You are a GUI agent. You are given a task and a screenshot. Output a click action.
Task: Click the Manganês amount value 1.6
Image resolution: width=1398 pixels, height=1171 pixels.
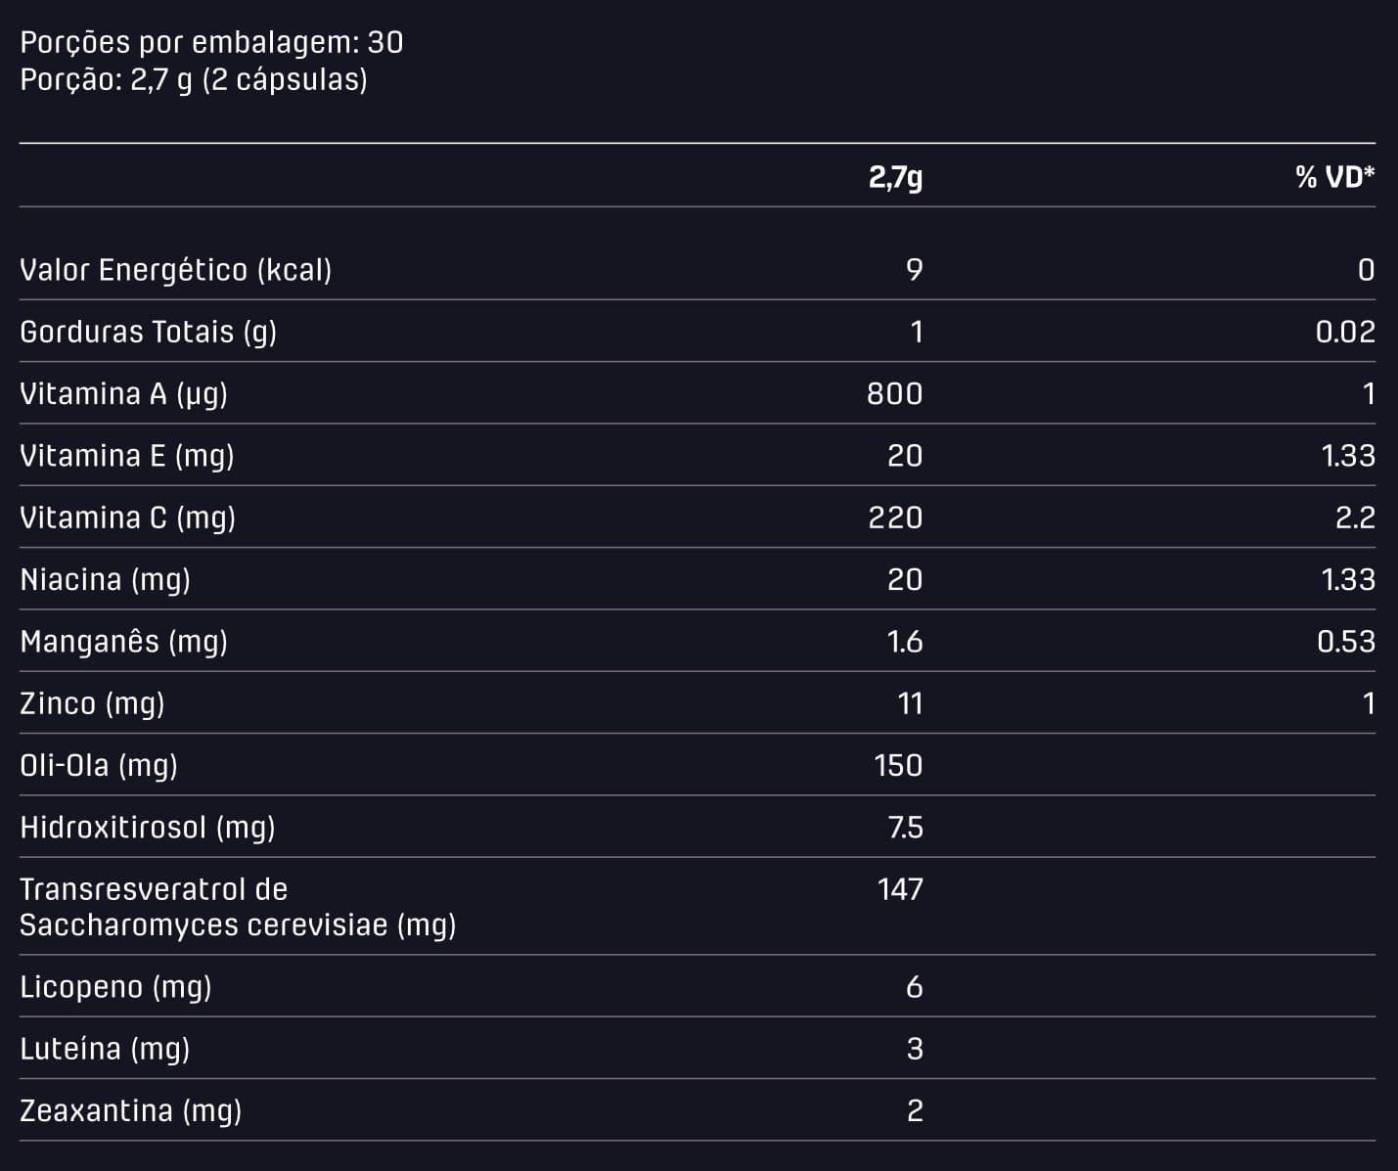click(904, 642)
